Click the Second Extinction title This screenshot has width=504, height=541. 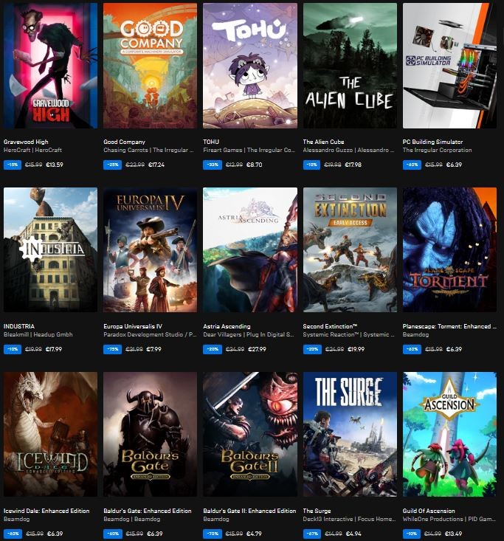[330, 326]
